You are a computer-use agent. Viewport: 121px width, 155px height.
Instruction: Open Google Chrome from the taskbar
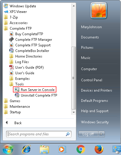tap(81, 149)
